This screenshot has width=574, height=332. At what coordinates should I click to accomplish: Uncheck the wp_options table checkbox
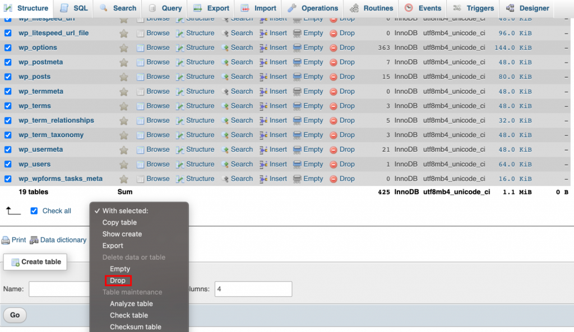point(8,48)
